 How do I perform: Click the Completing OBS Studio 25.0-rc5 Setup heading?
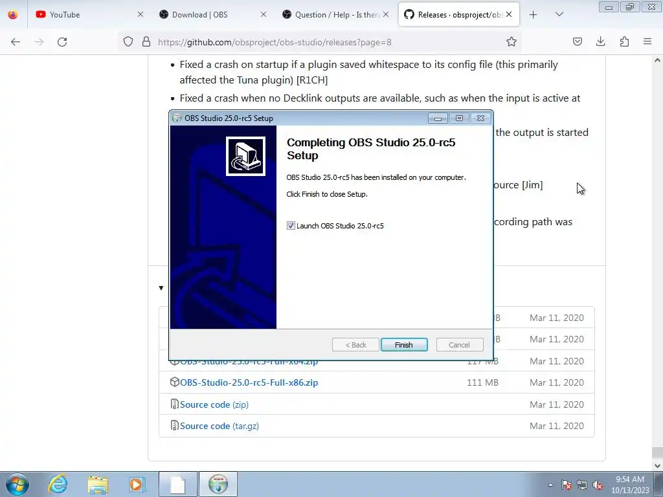371,149
